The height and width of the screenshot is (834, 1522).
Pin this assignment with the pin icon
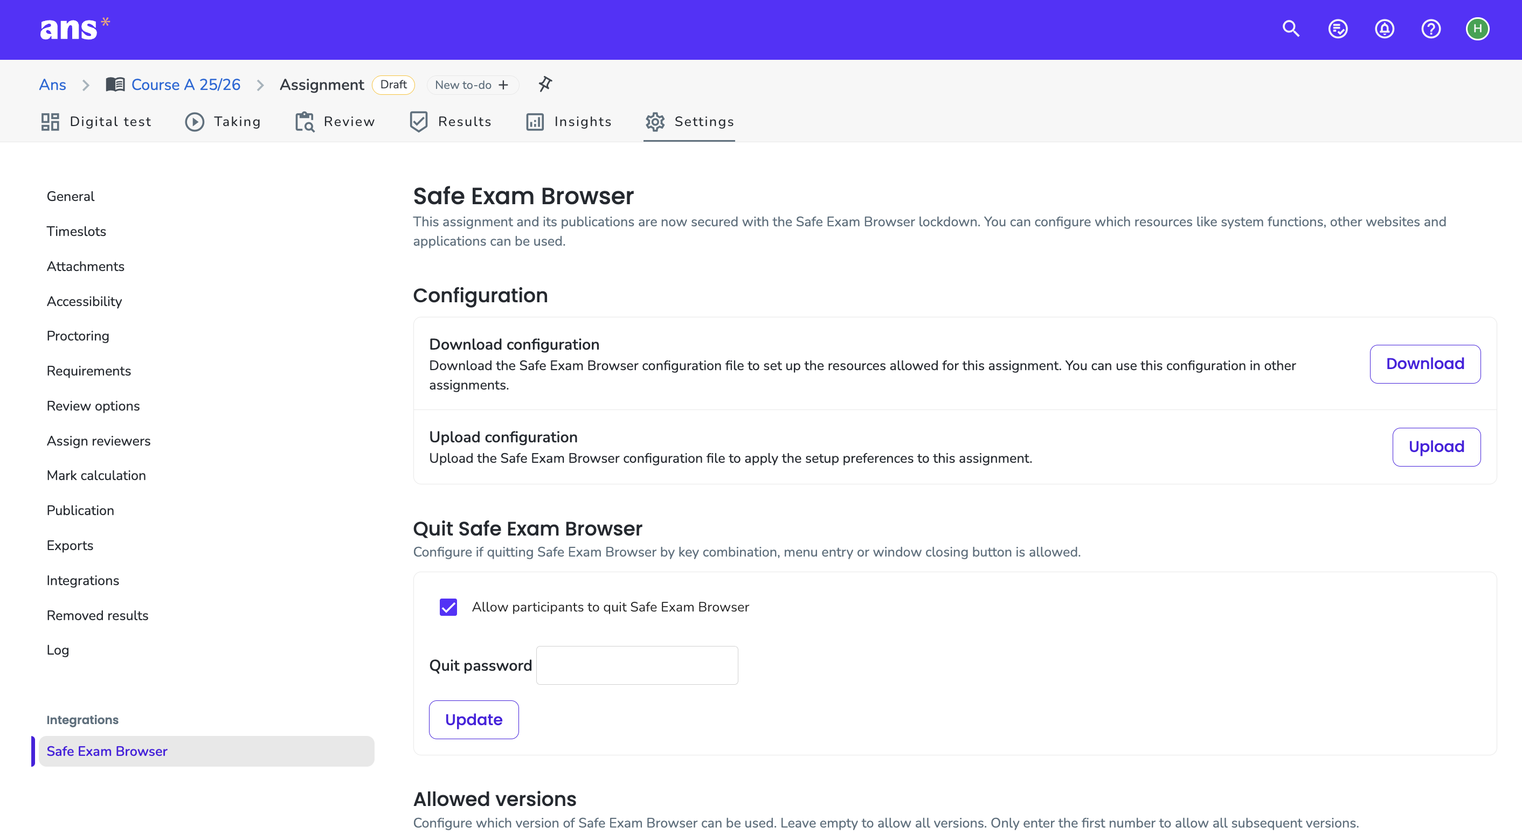pyautogui.click(x=545, y=85)
